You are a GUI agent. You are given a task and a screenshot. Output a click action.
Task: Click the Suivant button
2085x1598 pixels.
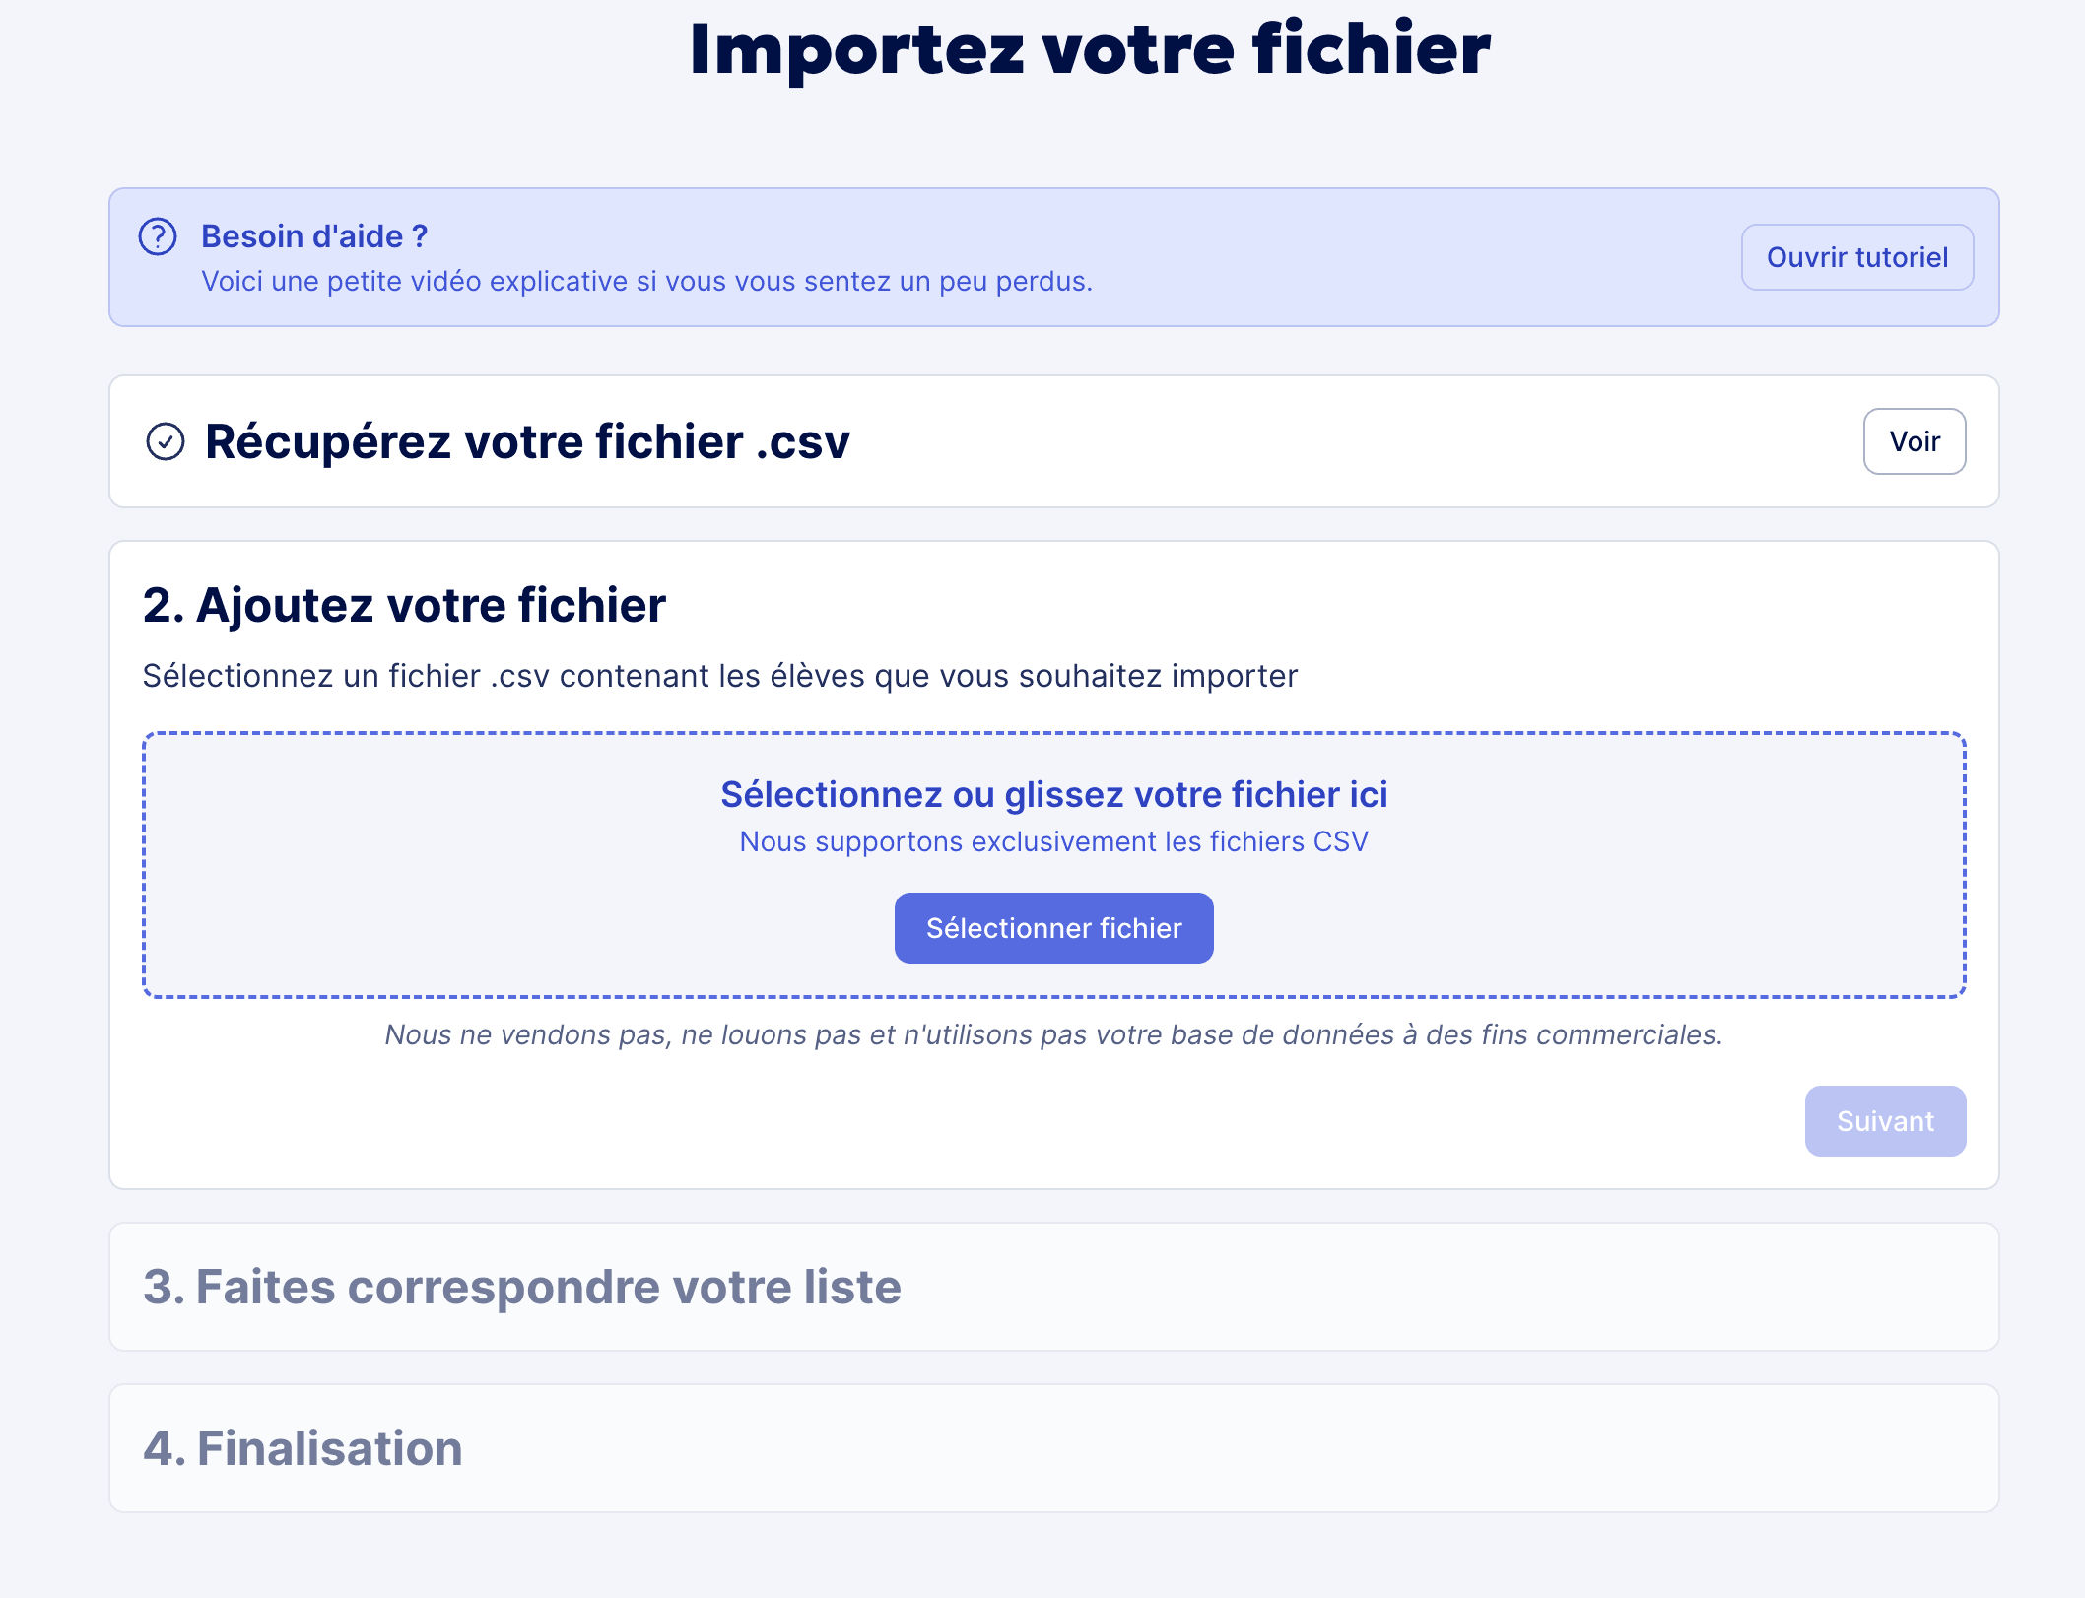click(x=1886, y=1121)
